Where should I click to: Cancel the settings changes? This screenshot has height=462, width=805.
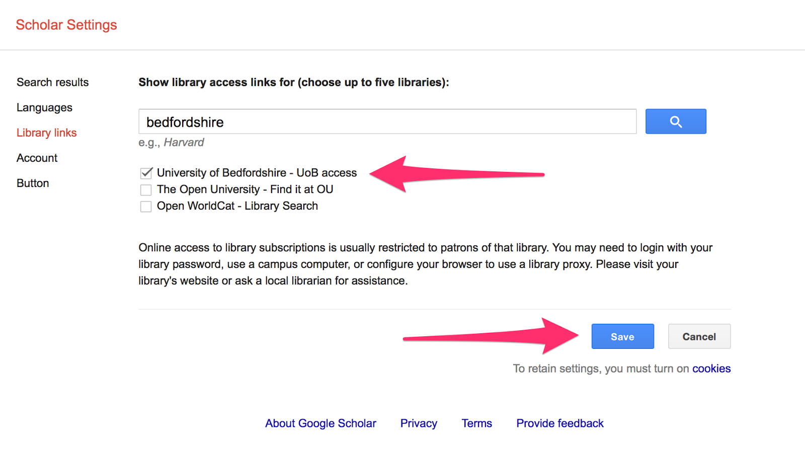699,336
